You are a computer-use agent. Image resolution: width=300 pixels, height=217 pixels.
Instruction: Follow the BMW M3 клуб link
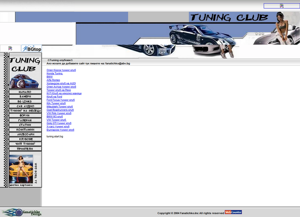click(x=55, y=117)
